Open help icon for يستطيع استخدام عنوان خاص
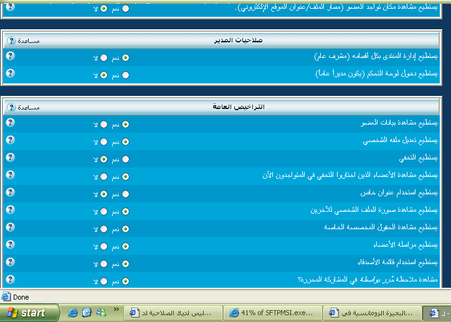This screenshot has width=451, height=322. tap(10, 192)
